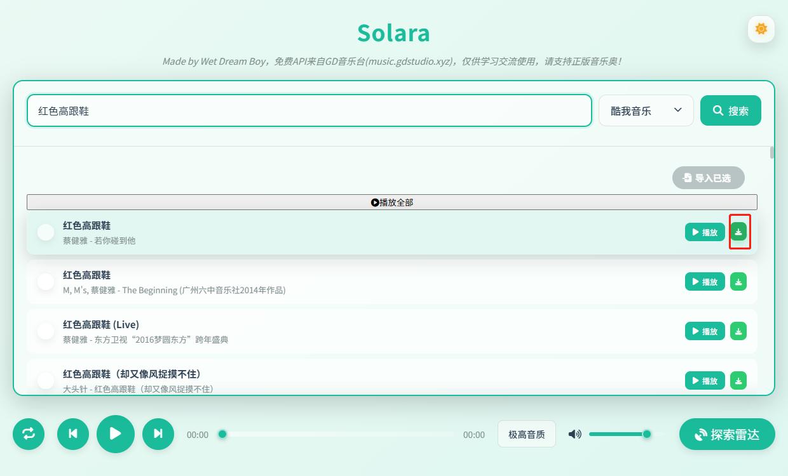This screenshot has height=476, width=788.
Task: Check the 大头针 track selection circle
Action: 45,380
